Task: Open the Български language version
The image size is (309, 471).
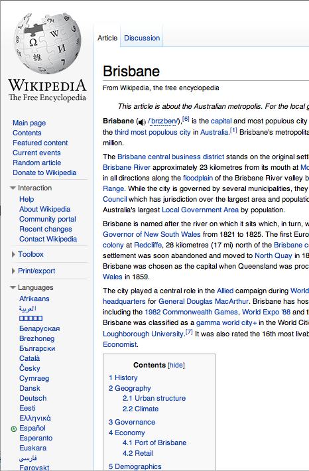Action: [x=37, y=348]
